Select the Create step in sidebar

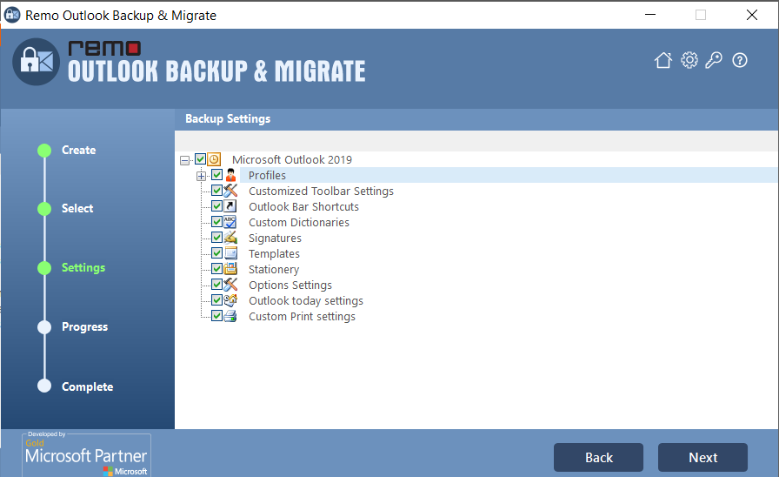pyautogui.click(x=78, y=151)
